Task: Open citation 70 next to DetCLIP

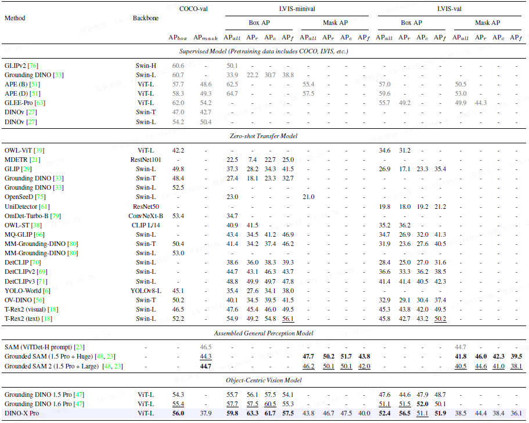Action: point(35,263)
